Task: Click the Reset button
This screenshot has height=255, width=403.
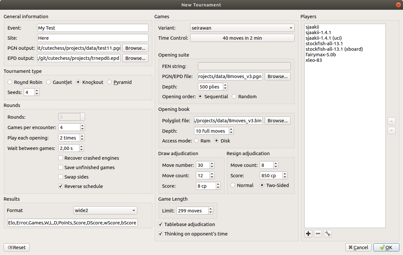Action: click(x=17, y=248)
